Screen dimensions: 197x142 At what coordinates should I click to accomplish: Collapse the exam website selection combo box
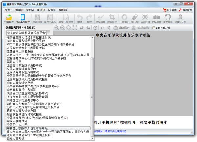[48, 33]
